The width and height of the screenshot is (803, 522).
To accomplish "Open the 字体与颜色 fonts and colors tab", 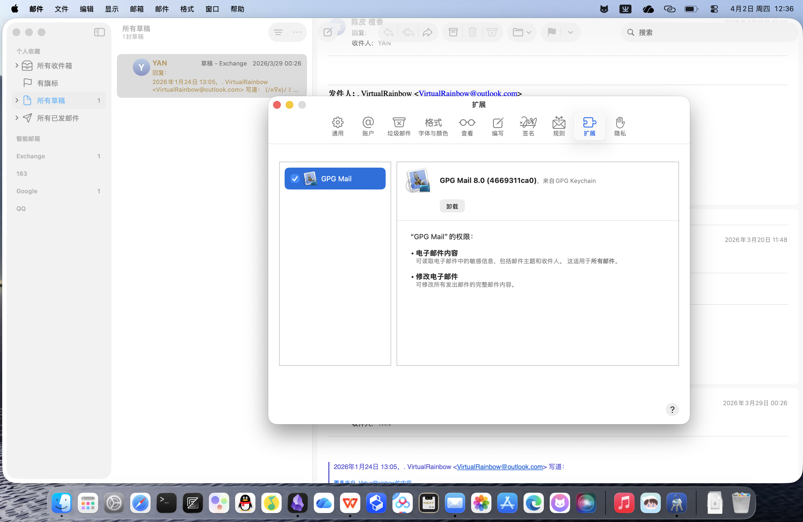I will (x=433, y=126).
